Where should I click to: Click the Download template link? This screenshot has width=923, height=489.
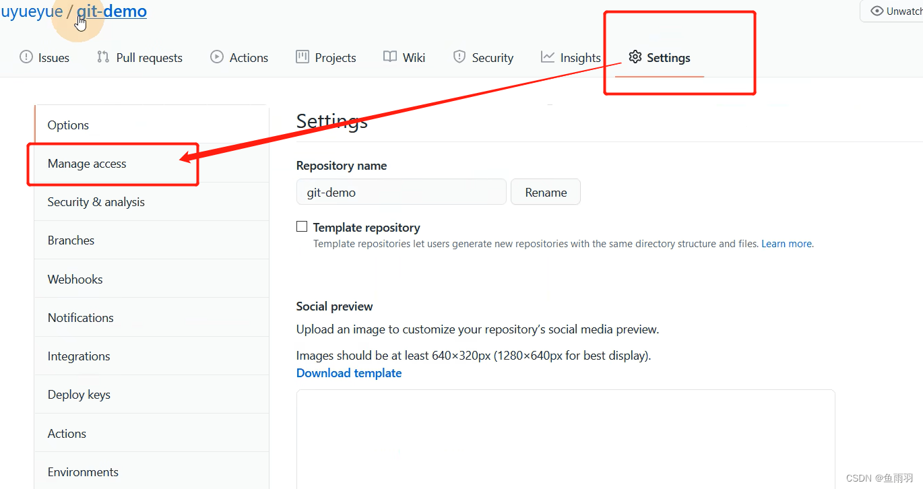(x=349, y=372)
